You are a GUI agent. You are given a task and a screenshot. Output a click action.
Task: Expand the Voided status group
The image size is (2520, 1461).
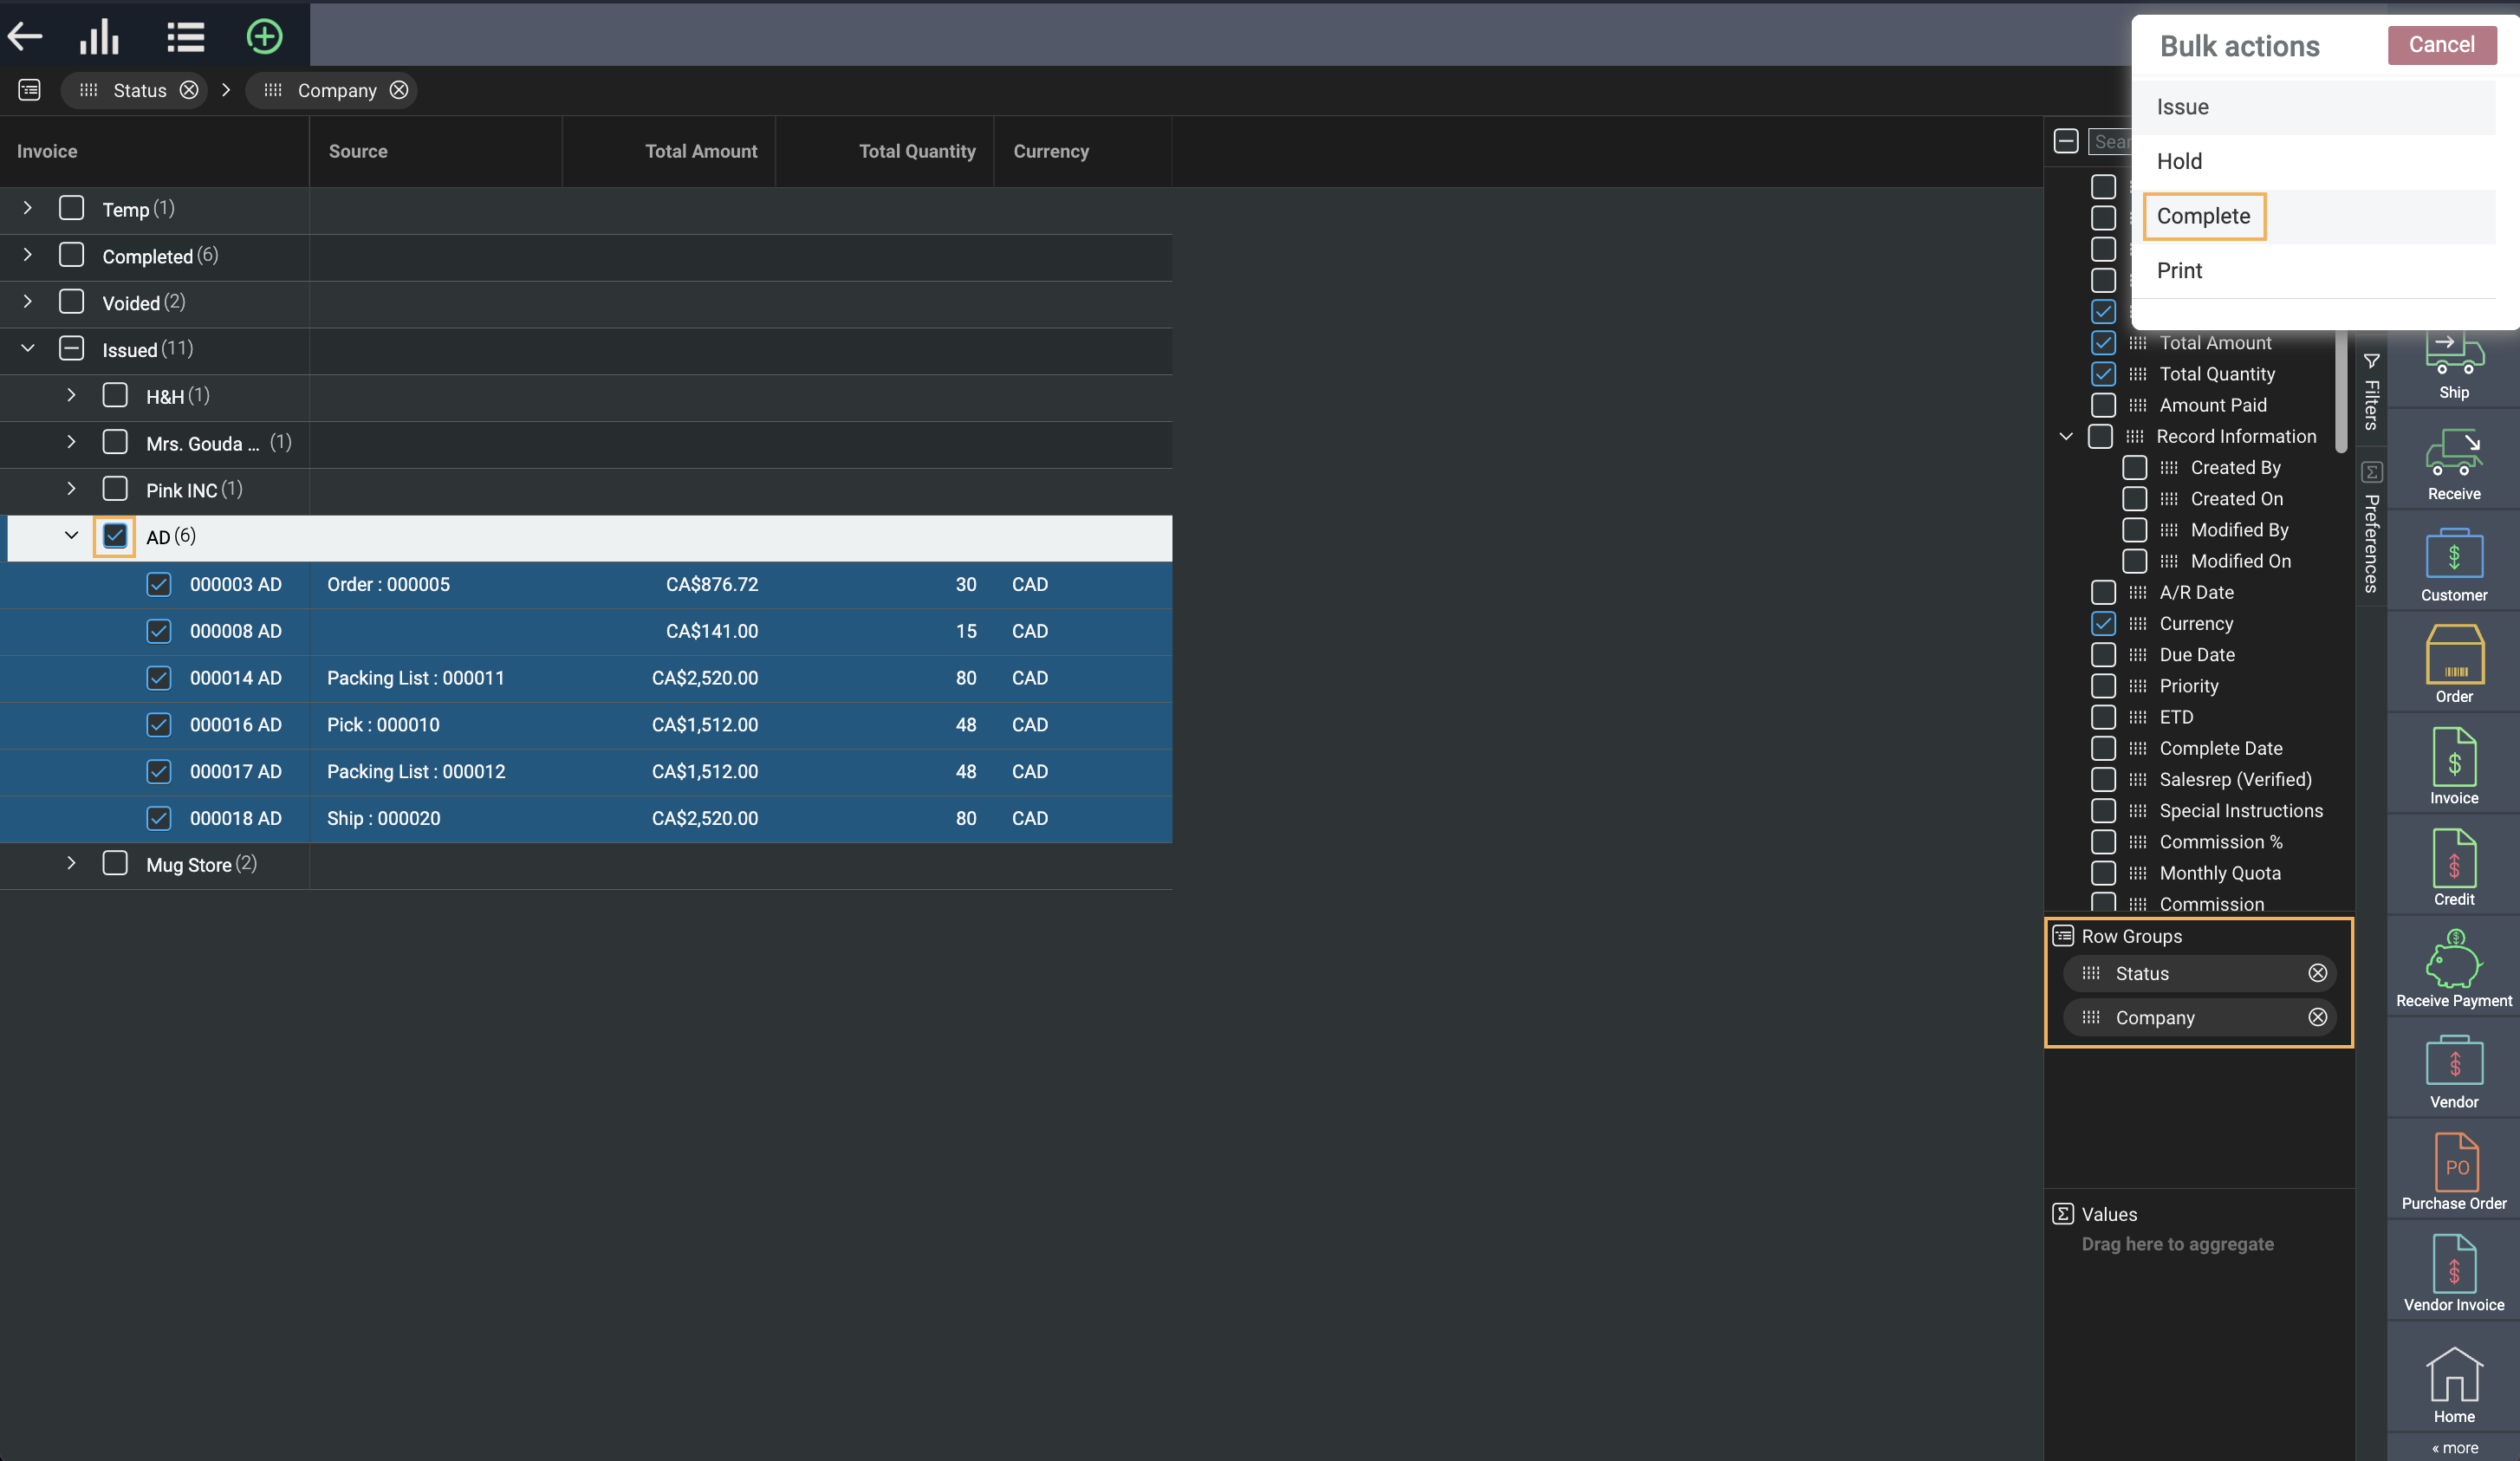tap(28, 302)
